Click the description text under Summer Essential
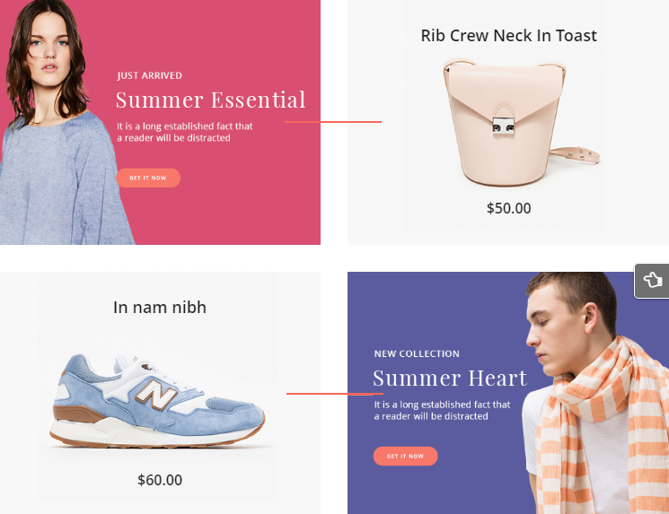669x514 pixels. click(185, 132)
